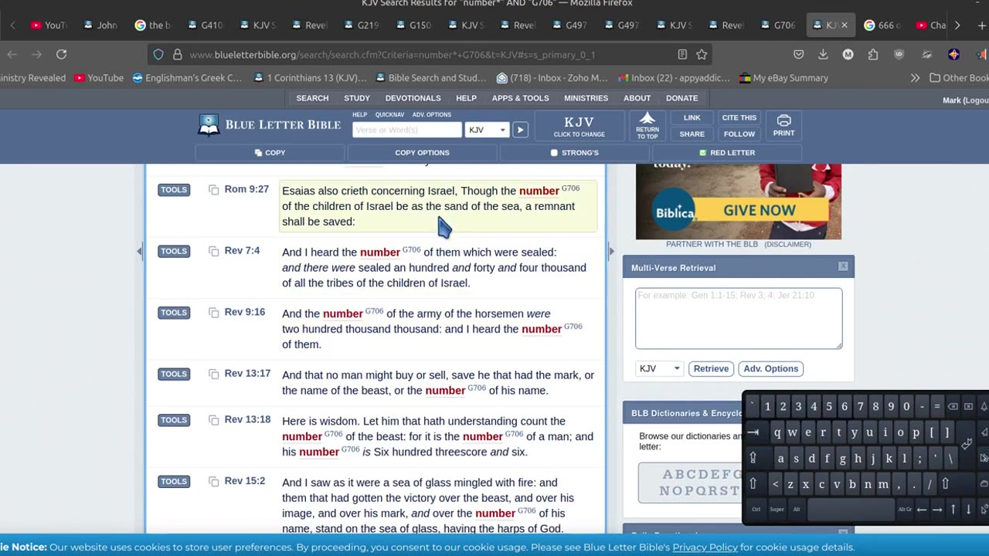This screenshot has height=556, width=989.
Task: Toggle Firefox reader view icon
Action: click(682, 54)
